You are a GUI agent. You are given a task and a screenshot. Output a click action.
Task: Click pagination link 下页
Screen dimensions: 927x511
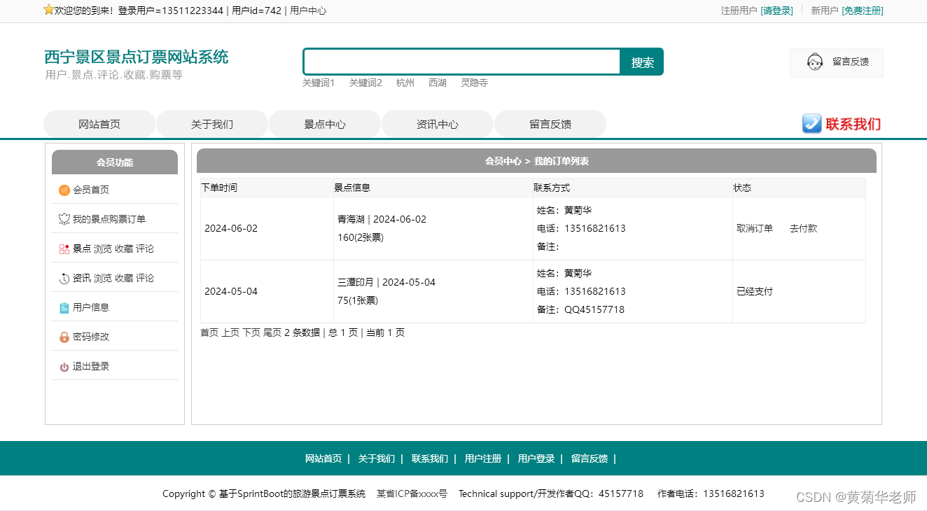[x=251, y=332]
